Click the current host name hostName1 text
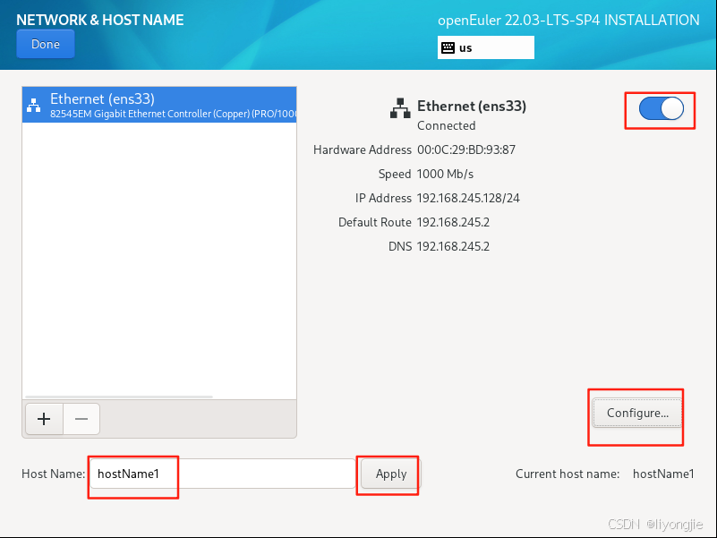This screenshot has height=538, width=717. tap(663, 474)
